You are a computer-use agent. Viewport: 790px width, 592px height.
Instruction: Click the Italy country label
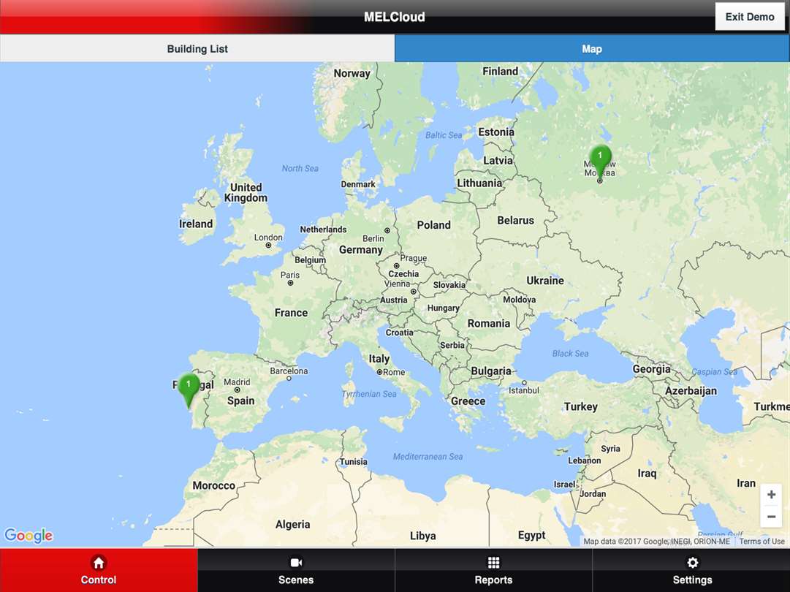click(379, 359)
